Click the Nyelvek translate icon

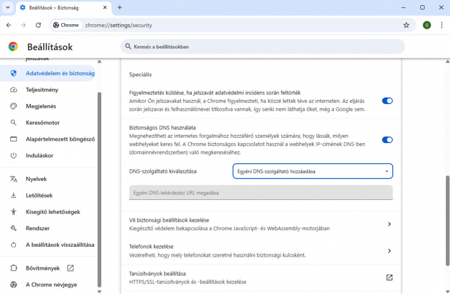14,179
